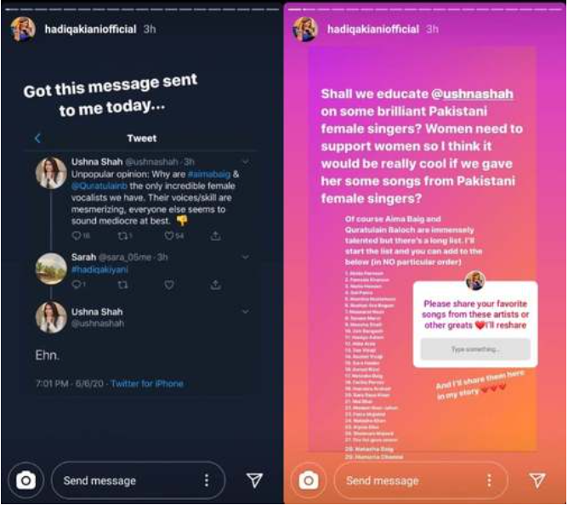Expand the chevron on Sarah's tweet
Image resolution: width=568 pixels, height=505 pixels.
coord(245,257)
